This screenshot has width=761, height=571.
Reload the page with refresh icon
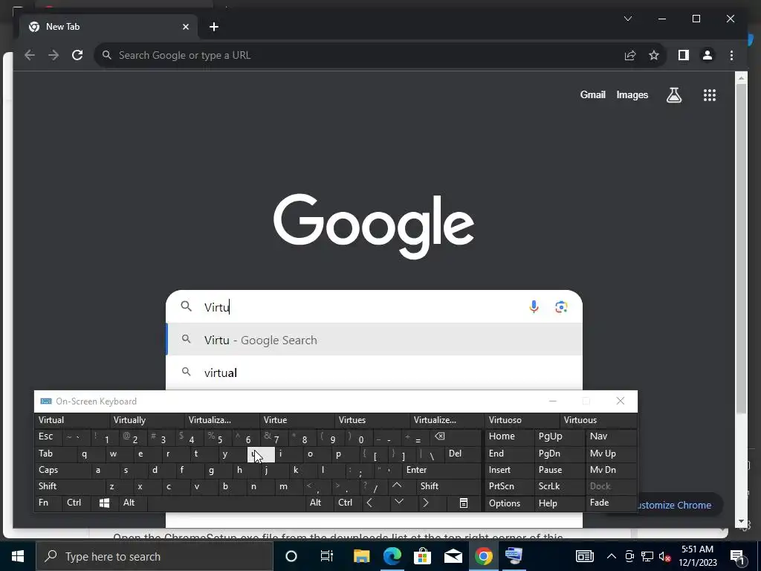(77, 55)
